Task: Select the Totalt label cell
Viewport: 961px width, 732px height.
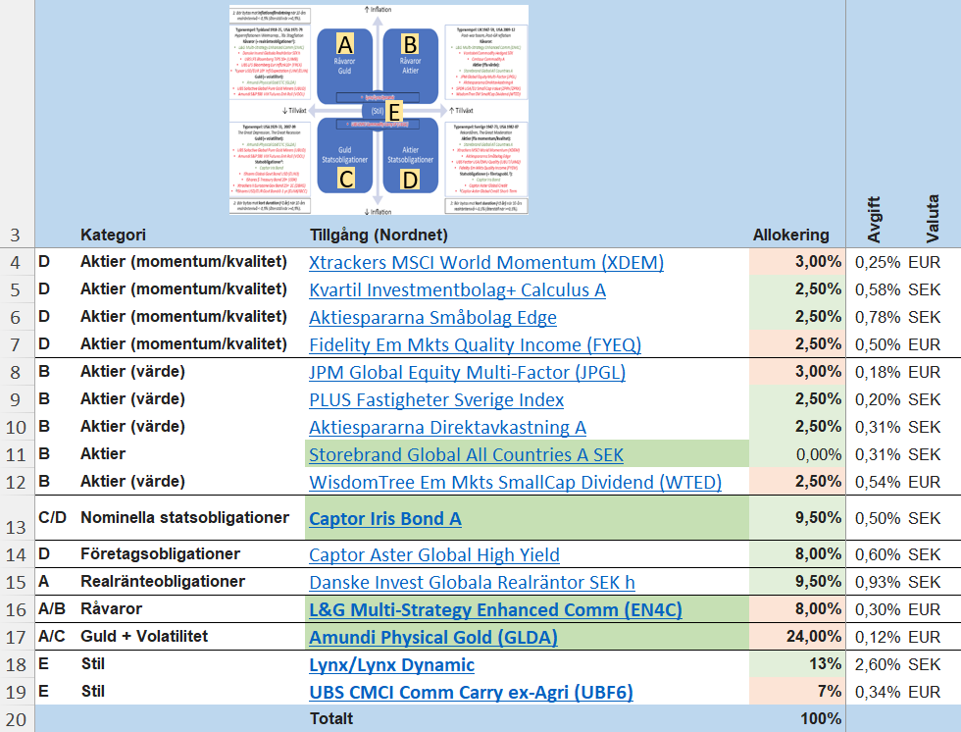Action: tap(331, 718)
